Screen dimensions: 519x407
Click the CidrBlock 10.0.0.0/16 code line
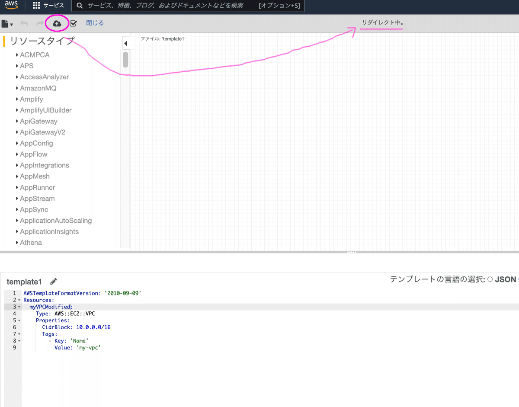pos(76,327)
